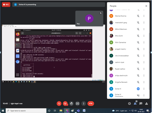Click the red leave call button
152x113 pixels.
click(91, 103)
